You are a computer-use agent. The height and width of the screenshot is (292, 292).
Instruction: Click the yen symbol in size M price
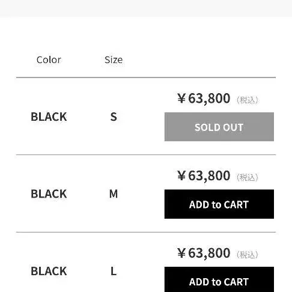(x=181, y=176)
